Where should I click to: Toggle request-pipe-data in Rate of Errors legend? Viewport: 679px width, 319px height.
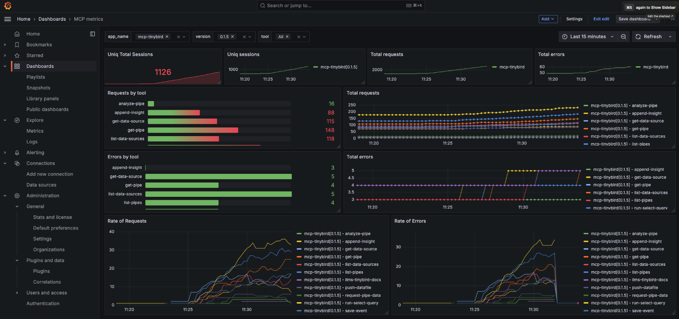(x=629, y=295)
